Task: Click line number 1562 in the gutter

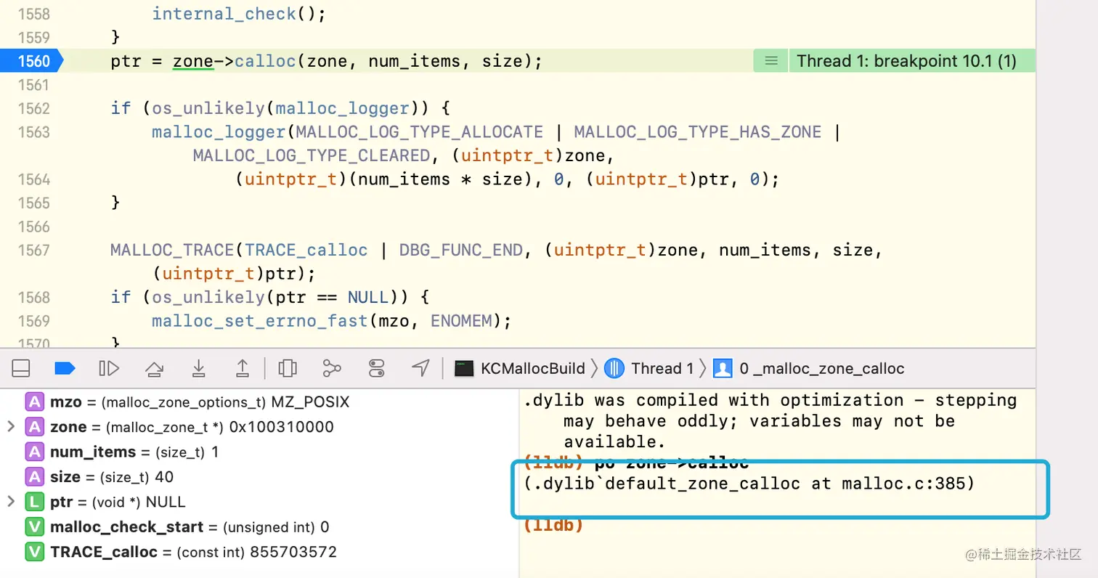Action: (x=33, y=108)
